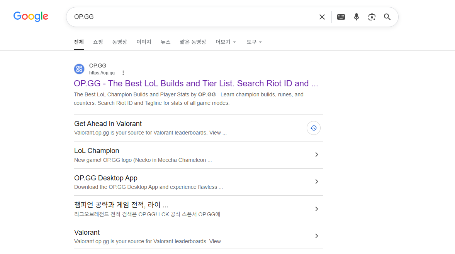Open the Valorant sitelink title

click(x=87, y=232)
